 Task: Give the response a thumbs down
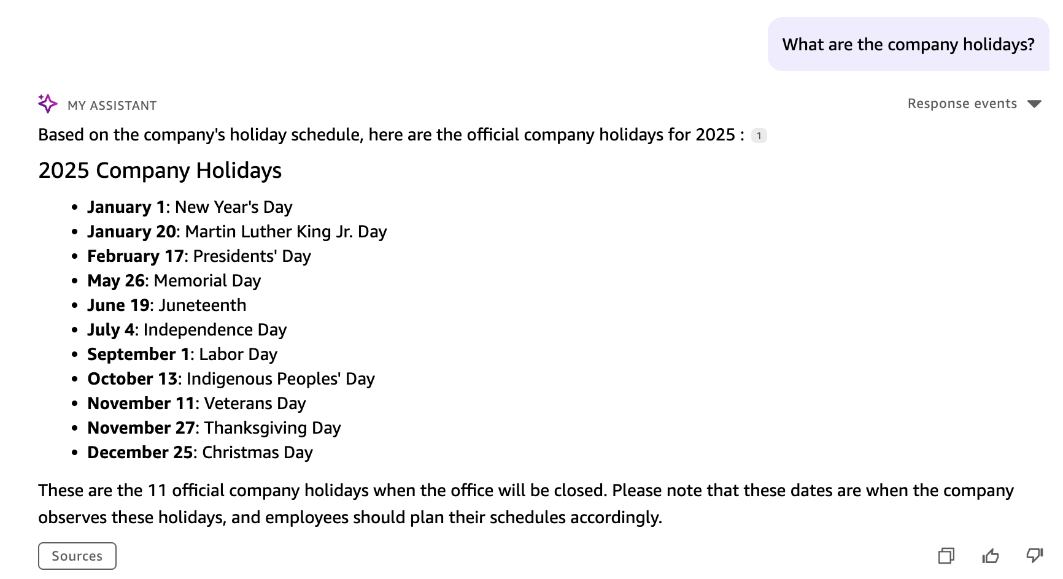point(1034,556)
